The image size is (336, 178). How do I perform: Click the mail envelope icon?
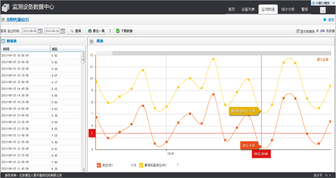click(323, 10)
